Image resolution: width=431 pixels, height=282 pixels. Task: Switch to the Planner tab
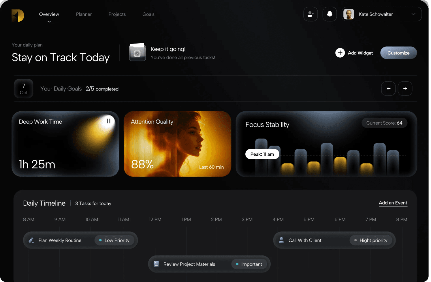84,14
